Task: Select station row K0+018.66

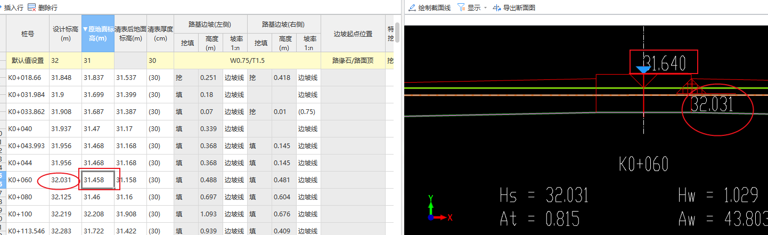Action: 28,78
